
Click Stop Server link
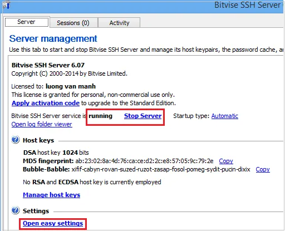point(143,116)
